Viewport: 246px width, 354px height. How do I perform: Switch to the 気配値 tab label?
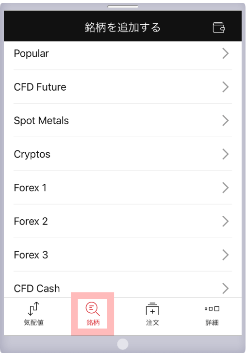tap(33, 322)
